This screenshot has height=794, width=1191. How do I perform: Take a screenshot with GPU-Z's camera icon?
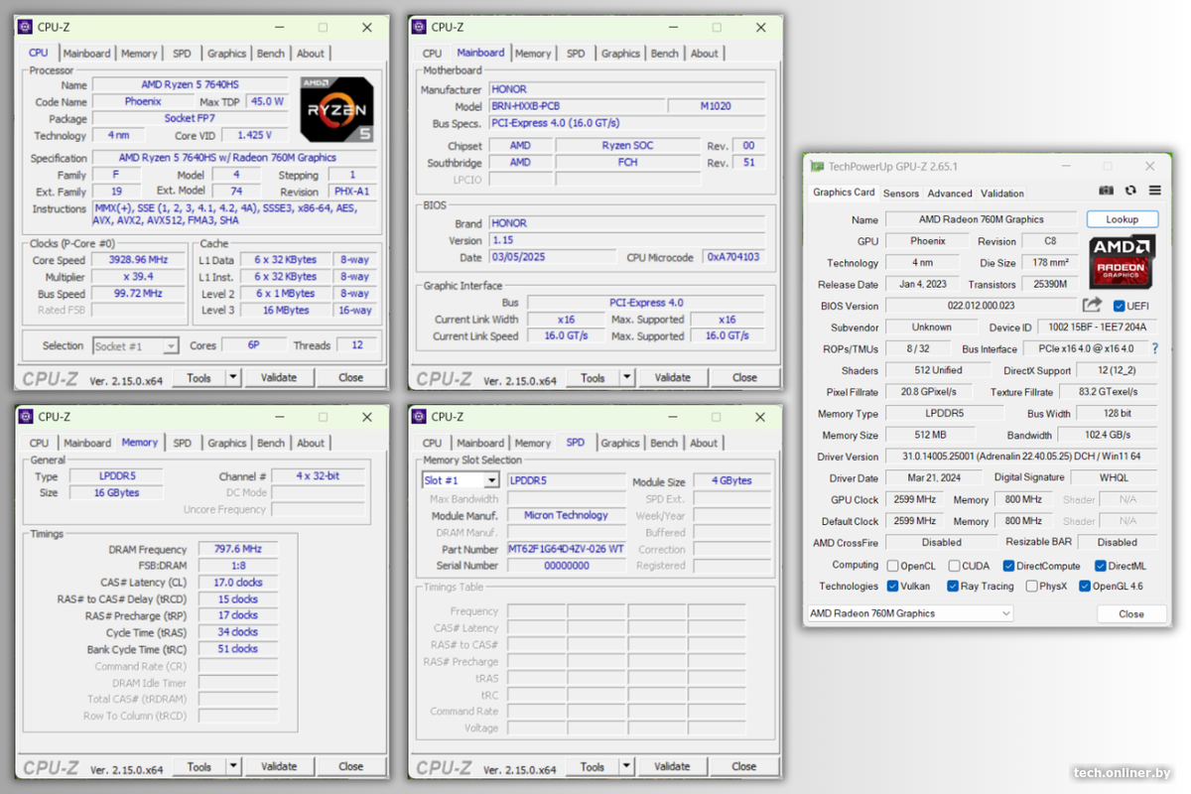(1106, 191)
